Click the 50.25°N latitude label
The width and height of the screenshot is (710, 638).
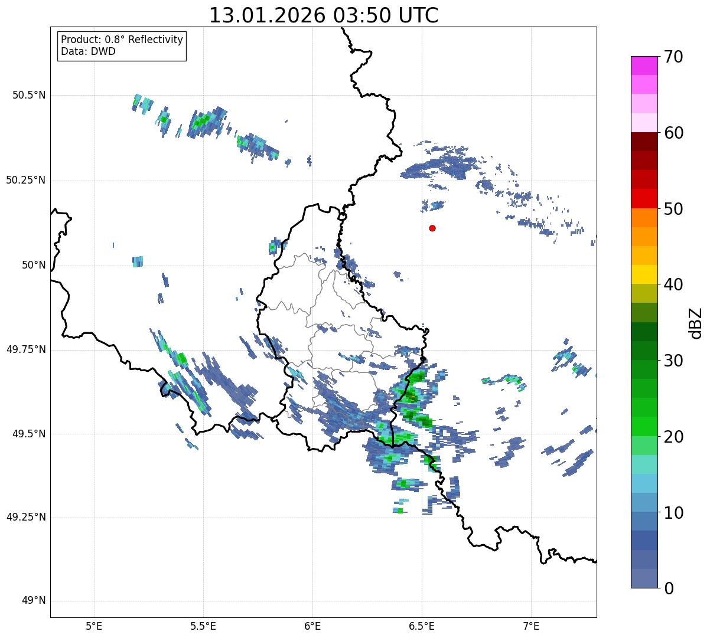[25, 180]
